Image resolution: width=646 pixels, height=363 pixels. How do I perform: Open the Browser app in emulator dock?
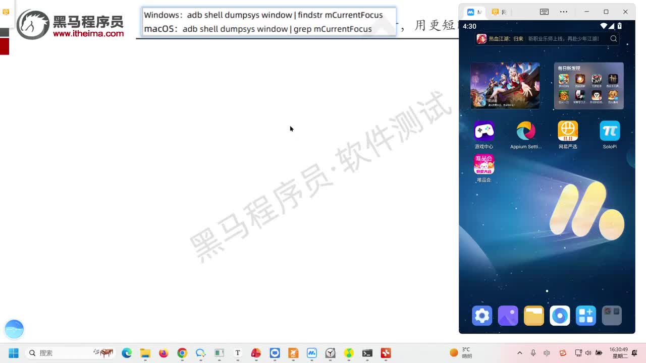coord(560,316)
